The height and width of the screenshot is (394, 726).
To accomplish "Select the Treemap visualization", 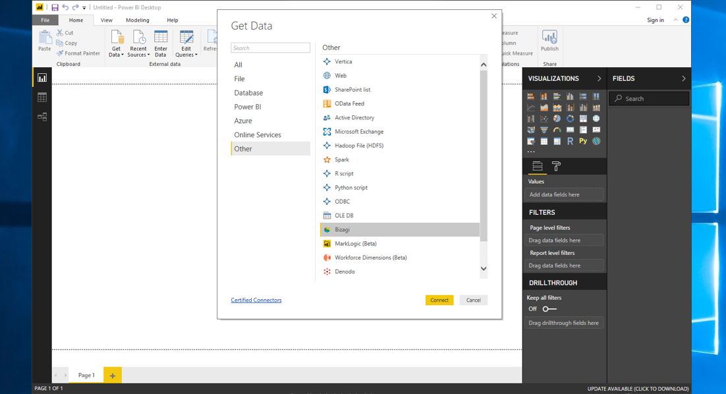I will tap(583, 119).
